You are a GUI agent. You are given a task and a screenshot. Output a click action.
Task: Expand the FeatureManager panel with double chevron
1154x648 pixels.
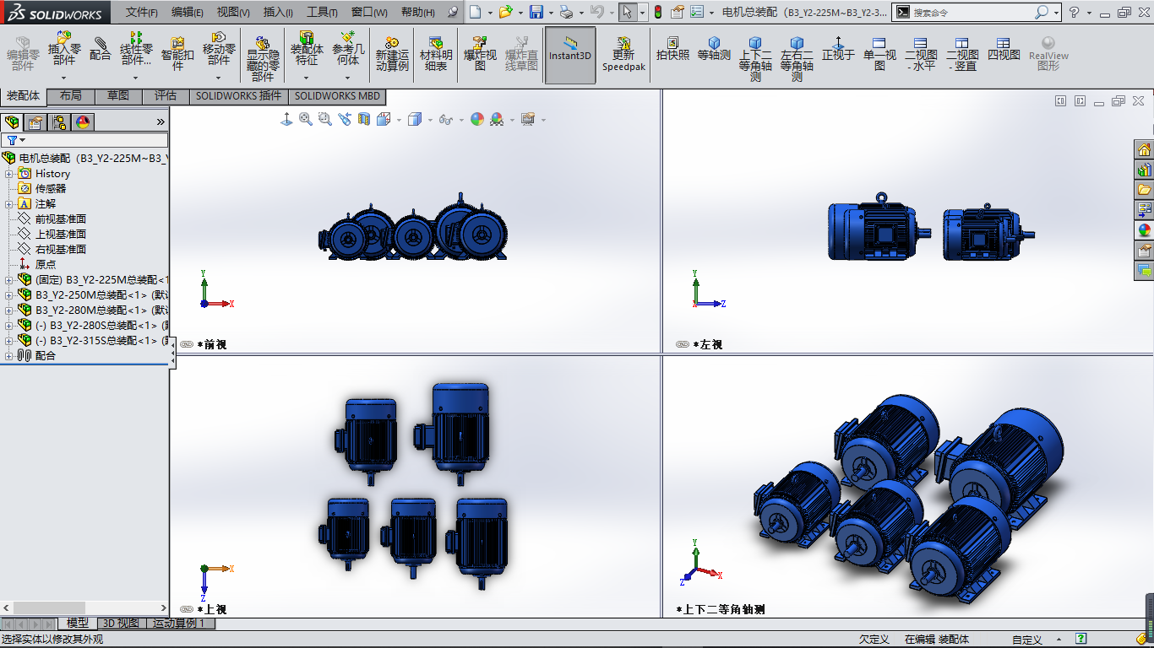[161, 122]
